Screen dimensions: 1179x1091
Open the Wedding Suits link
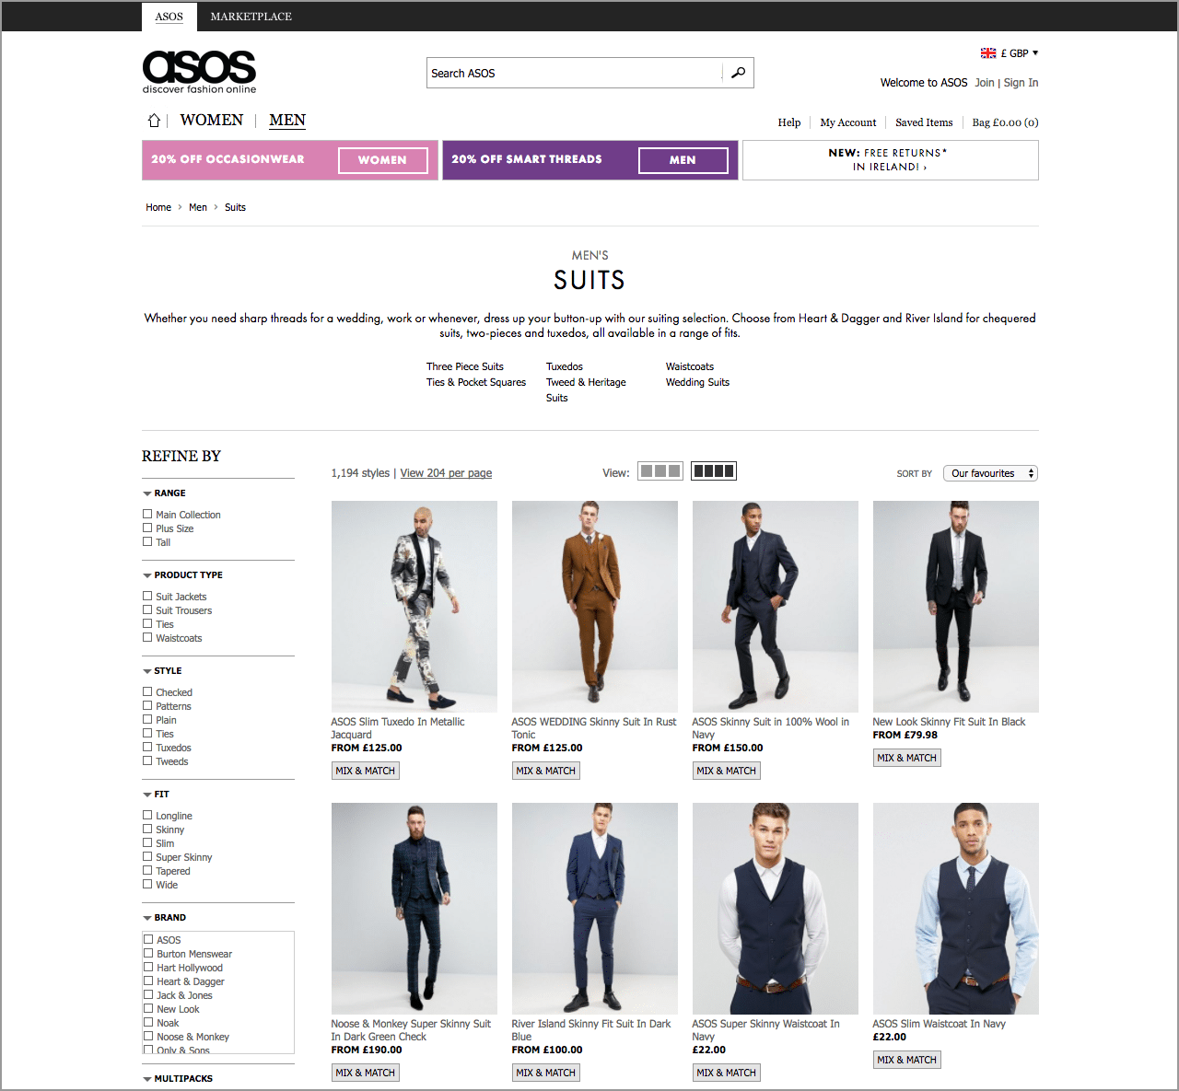click(697, 382)
